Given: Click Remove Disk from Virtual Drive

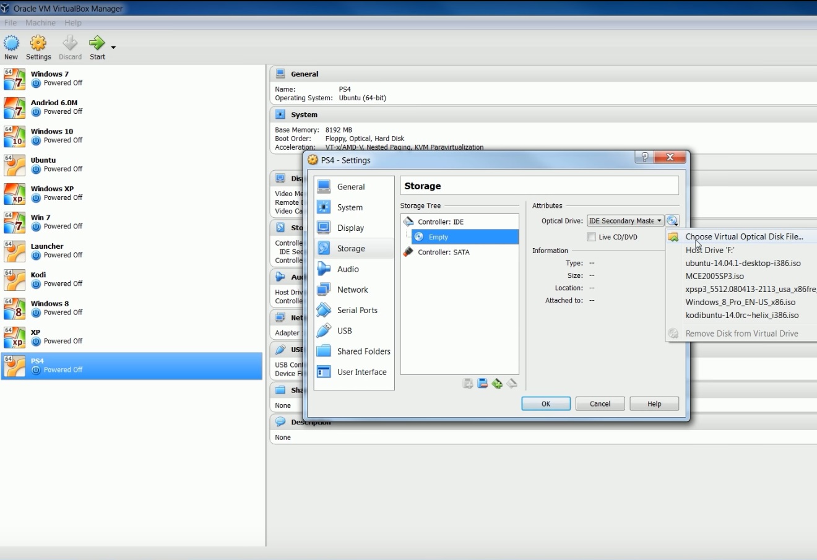Looking at the screenshot, I should point(741,334).
